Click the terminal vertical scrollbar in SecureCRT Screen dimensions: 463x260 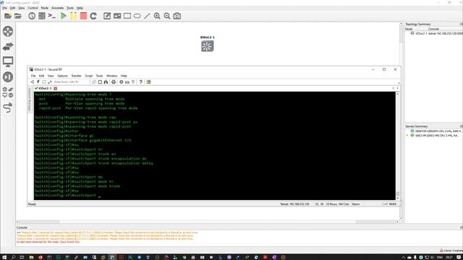click(398, 146)
